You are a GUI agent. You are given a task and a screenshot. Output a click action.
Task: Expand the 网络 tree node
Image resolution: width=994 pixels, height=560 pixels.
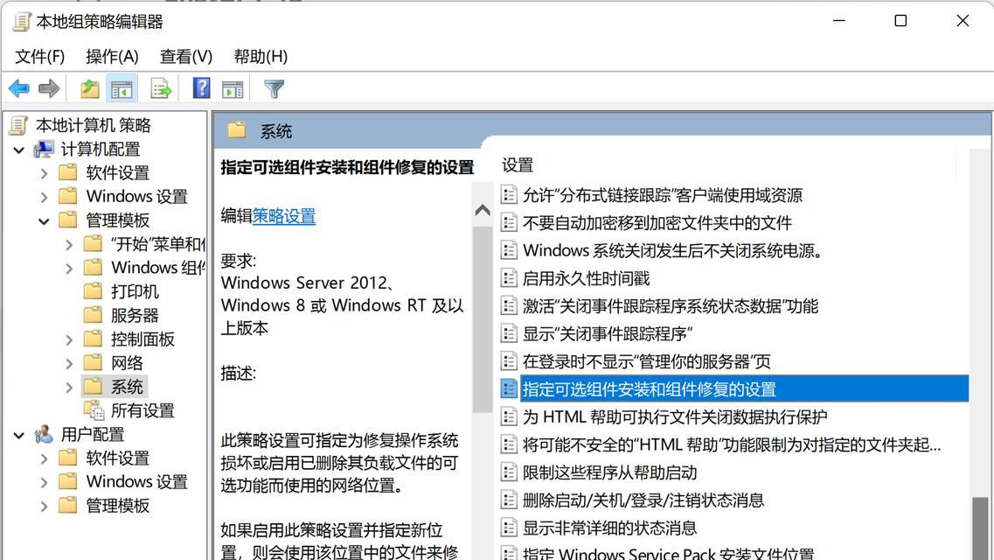pos(69,363)
